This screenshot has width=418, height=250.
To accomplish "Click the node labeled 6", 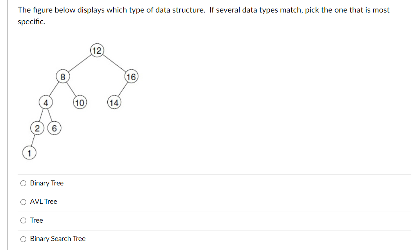I will coord(55,128).
